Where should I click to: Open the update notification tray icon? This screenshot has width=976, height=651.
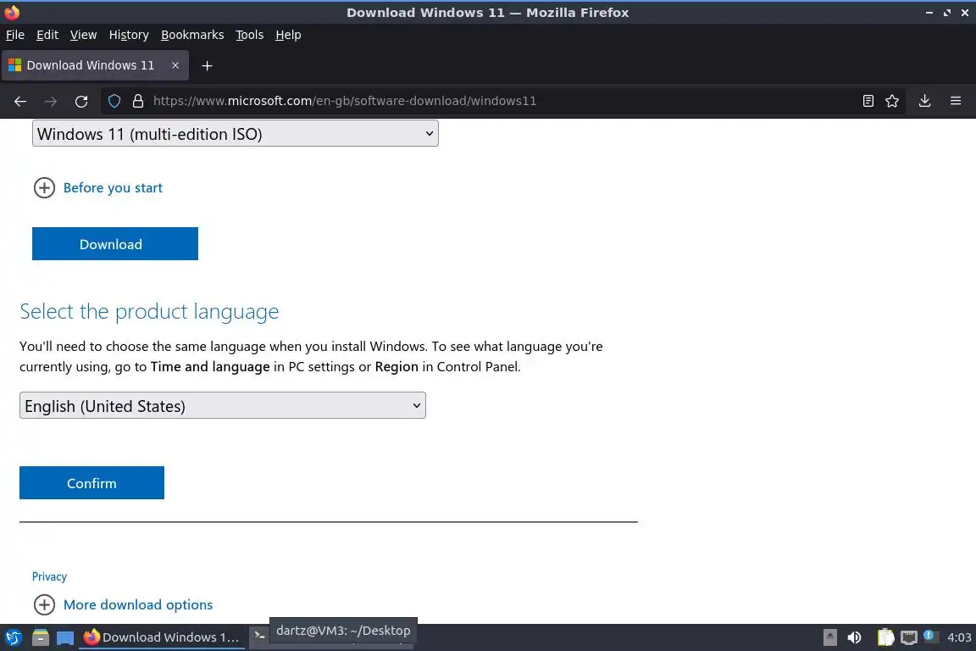tap(929, 636)
